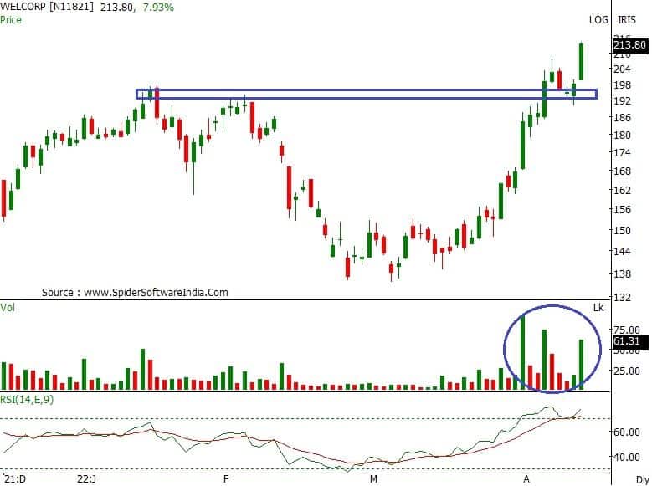The image size is (652, 486).
Task: Click the 198 price axis label
Action: coord(620,85)
